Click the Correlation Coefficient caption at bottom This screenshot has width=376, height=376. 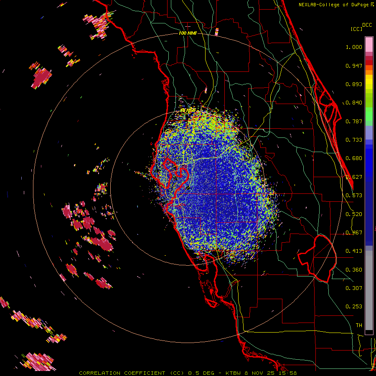click(x=188, y=373)
